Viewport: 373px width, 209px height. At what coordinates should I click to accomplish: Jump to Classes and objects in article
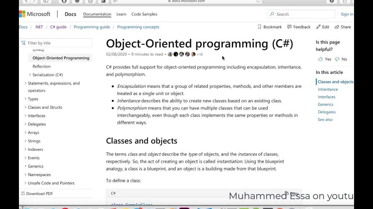coord(335,82)
